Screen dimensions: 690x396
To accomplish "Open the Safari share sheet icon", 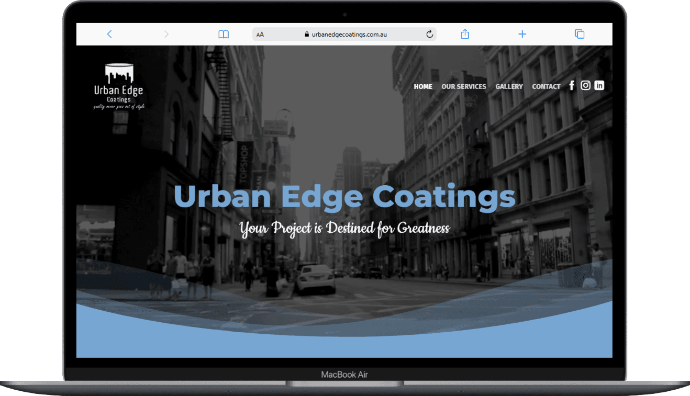I will pyautogui.click(x=465, y=34).
